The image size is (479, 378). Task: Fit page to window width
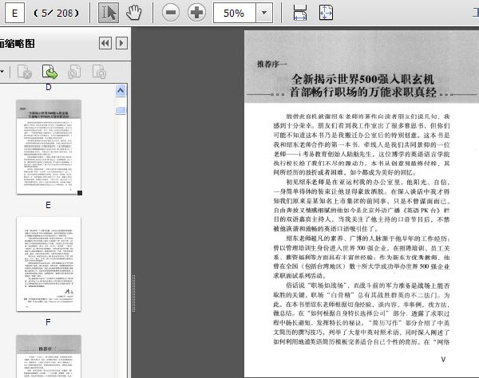300,13
